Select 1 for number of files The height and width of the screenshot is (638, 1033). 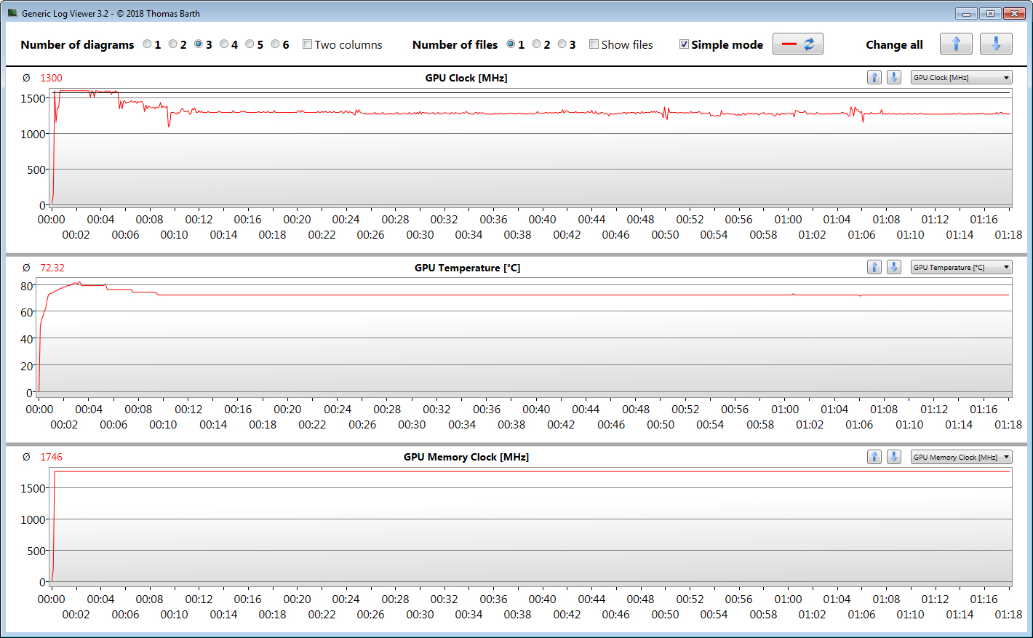(511, 44)
